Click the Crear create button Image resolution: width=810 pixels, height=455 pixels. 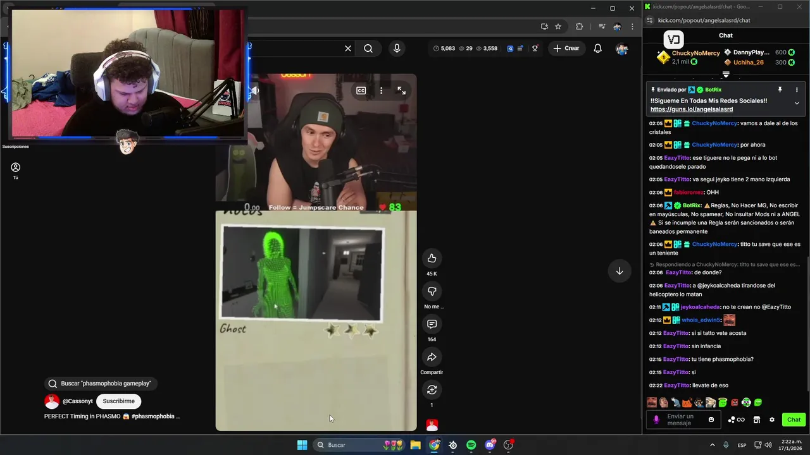click(566, 48)
